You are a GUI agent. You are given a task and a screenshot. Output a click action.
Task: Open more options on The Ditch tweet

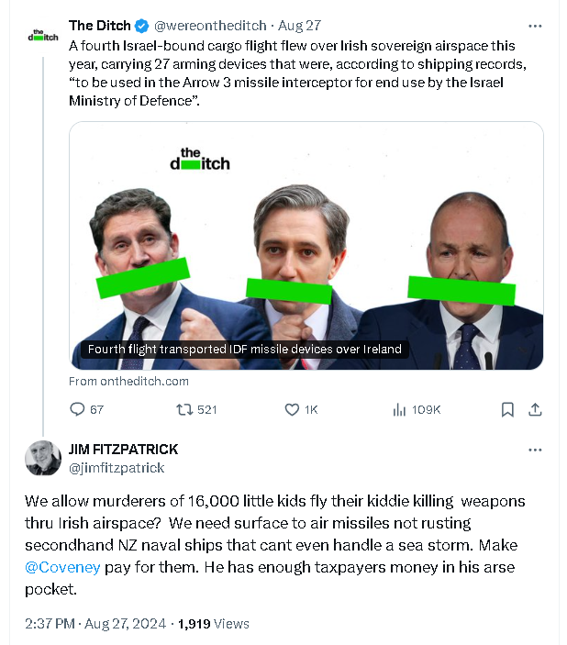pos(535,26)
